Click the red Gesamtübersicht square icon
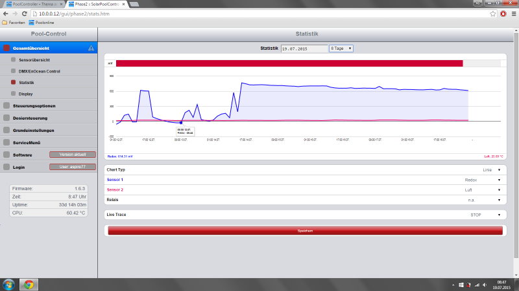Screen dimensions: 519x291 click(6, 48)
